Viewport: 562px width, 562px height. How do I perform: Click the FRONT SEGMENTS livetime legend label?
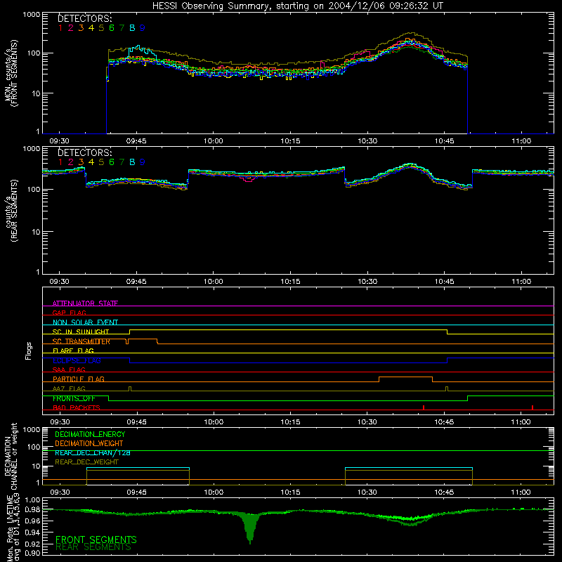pyautogui.click(x=96, y=540)
